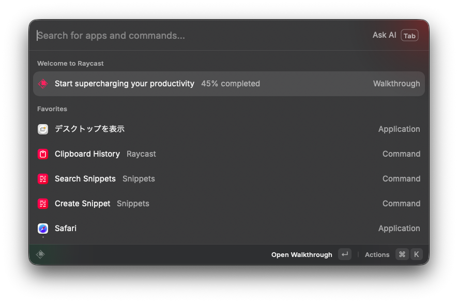458x303 pixels.
Task: Click Command label on Search Snippets row
Action: click(401, 179)
